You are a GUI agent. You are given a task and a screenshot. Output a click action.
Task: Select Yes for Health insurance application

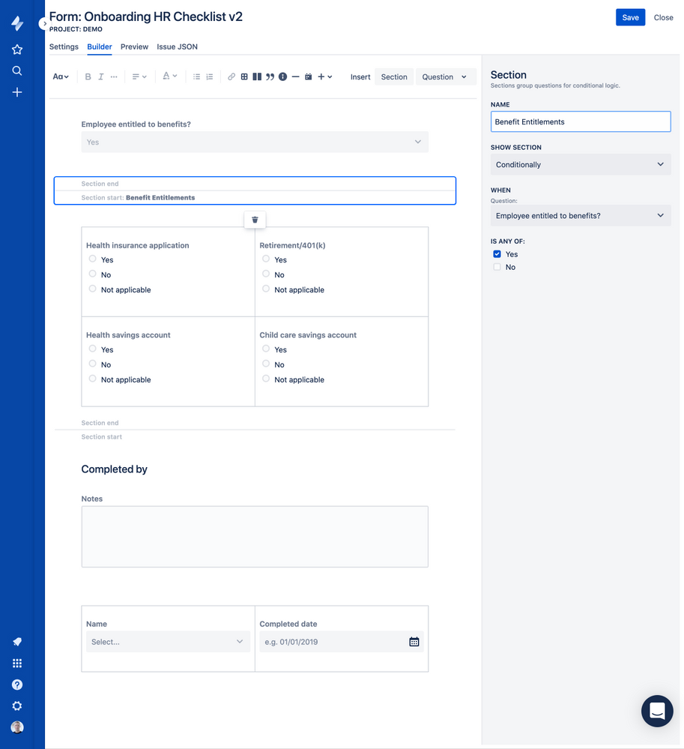coord(93,259)
